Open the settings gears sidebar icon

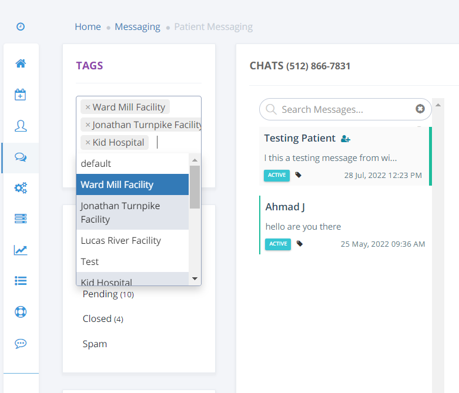(21, 188)
